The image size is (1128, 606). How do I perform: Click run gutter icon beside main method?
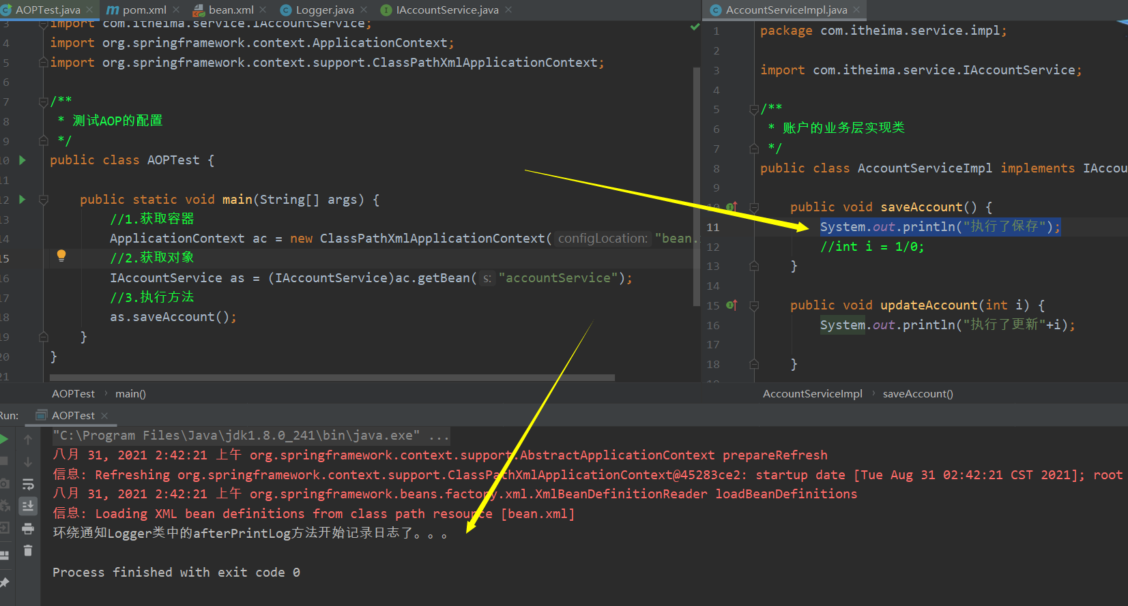point(23,200)
